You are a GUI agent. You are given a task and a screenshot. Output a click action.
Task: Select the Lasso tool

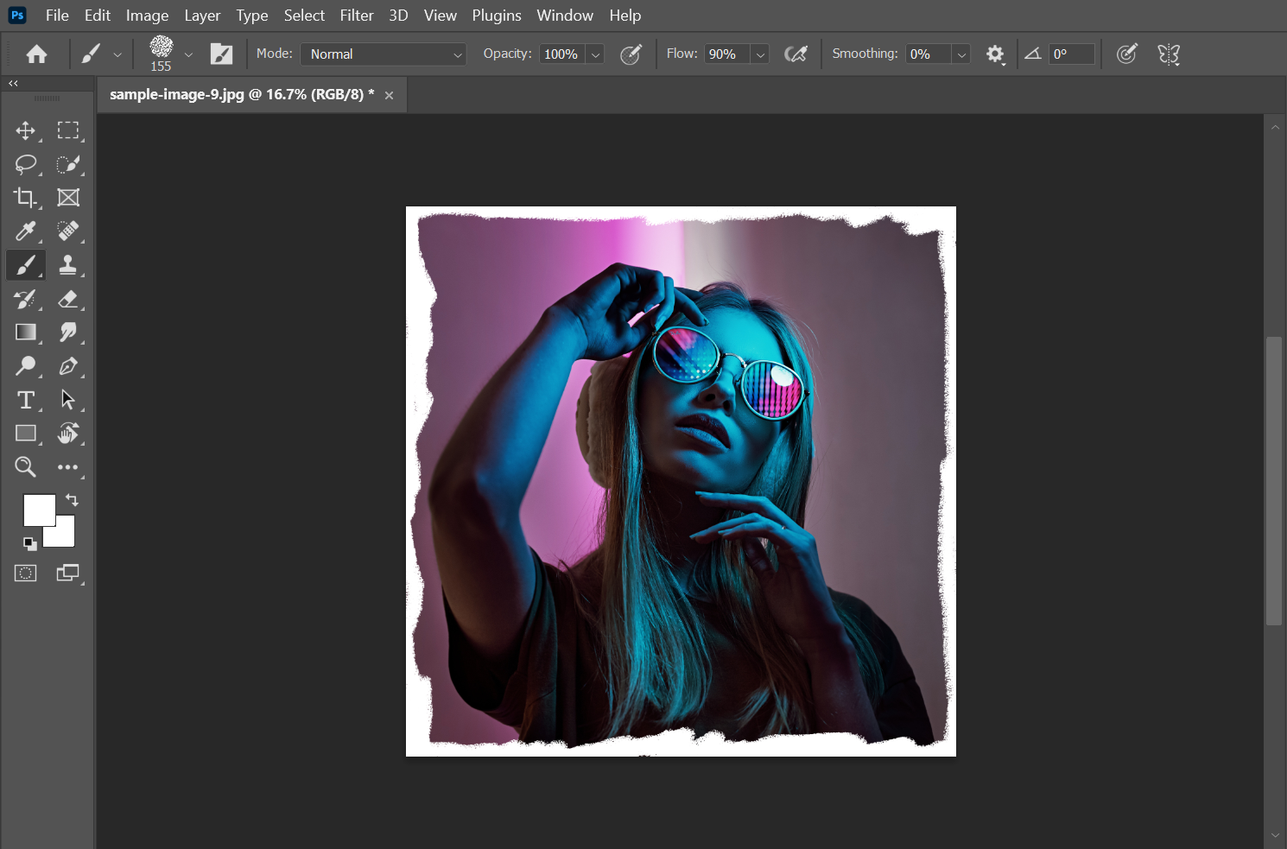(25, 164)
